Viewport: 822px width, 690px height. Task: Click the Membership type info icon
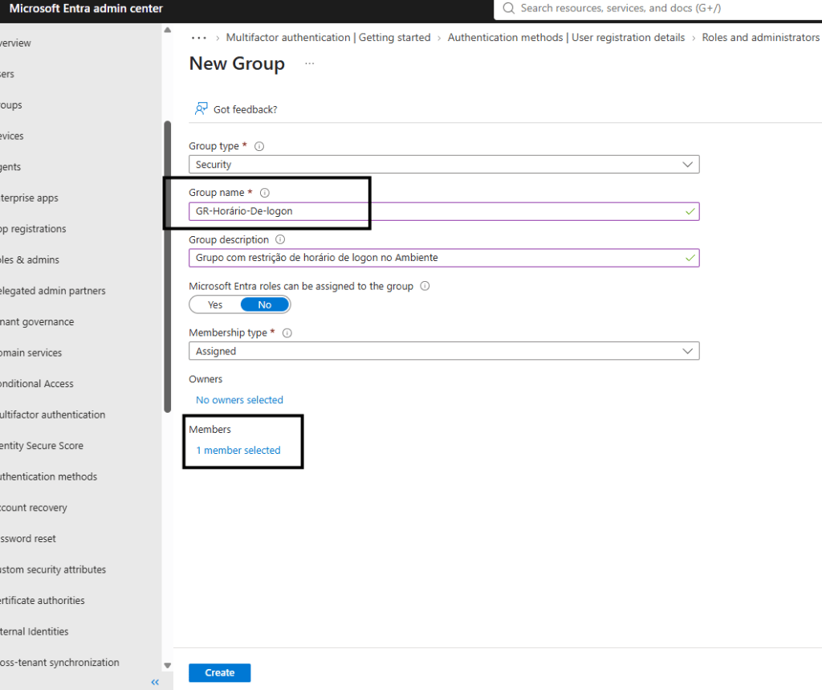[287, 333]
